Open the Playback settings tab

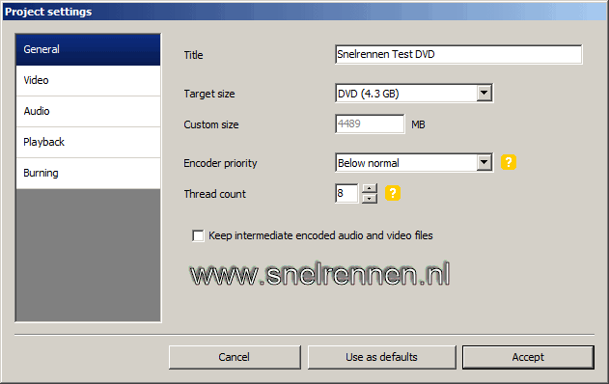(88, 142)
